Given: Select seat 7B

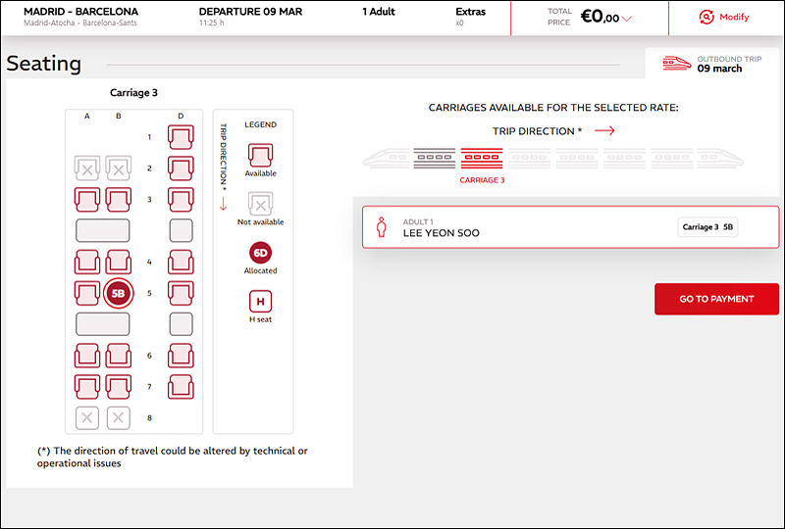Looking at the screenshot, I should coord(118,387).
